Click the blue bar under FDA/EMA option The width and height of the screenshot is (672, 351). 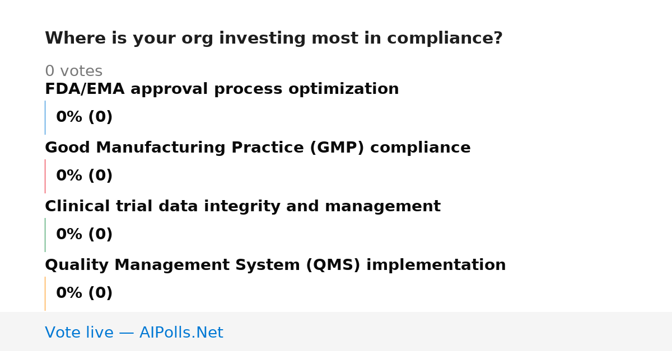[x=45, y=117]
